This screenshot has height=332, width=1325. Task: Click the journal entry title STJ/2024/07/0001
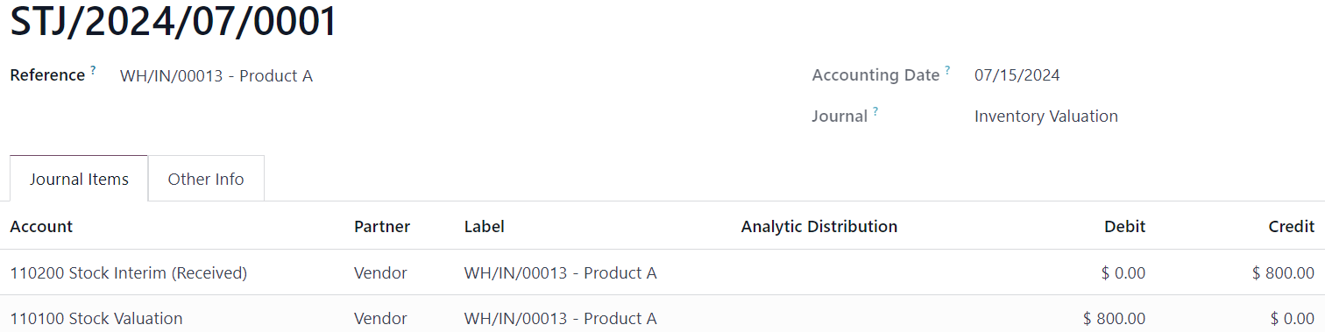[174, 21]
